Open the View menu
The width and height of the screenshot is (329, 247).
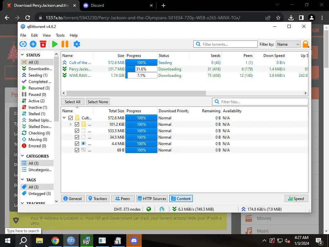pos(47,35)
